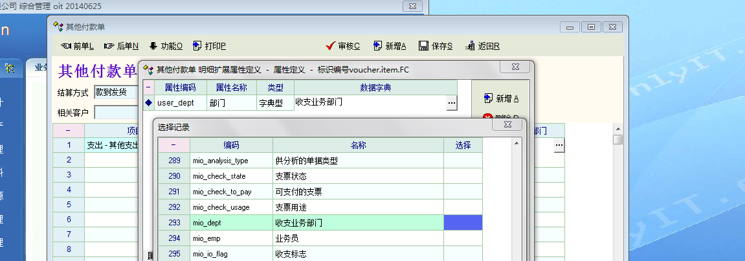Click the 保存S save disk icon
This screenshot has width=745, height=261.
[x=423, y=46]
